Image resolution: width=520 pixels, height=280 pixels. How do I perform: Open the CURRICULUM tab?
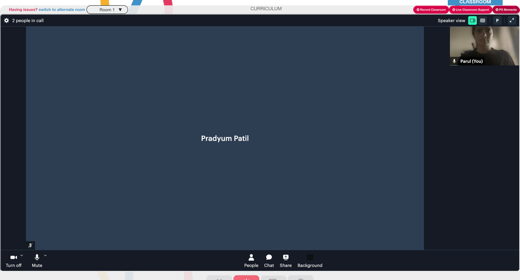[266, 9]
